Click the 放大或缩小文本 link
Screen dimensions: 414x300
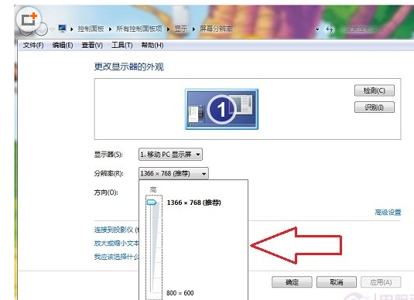[116, 243]
